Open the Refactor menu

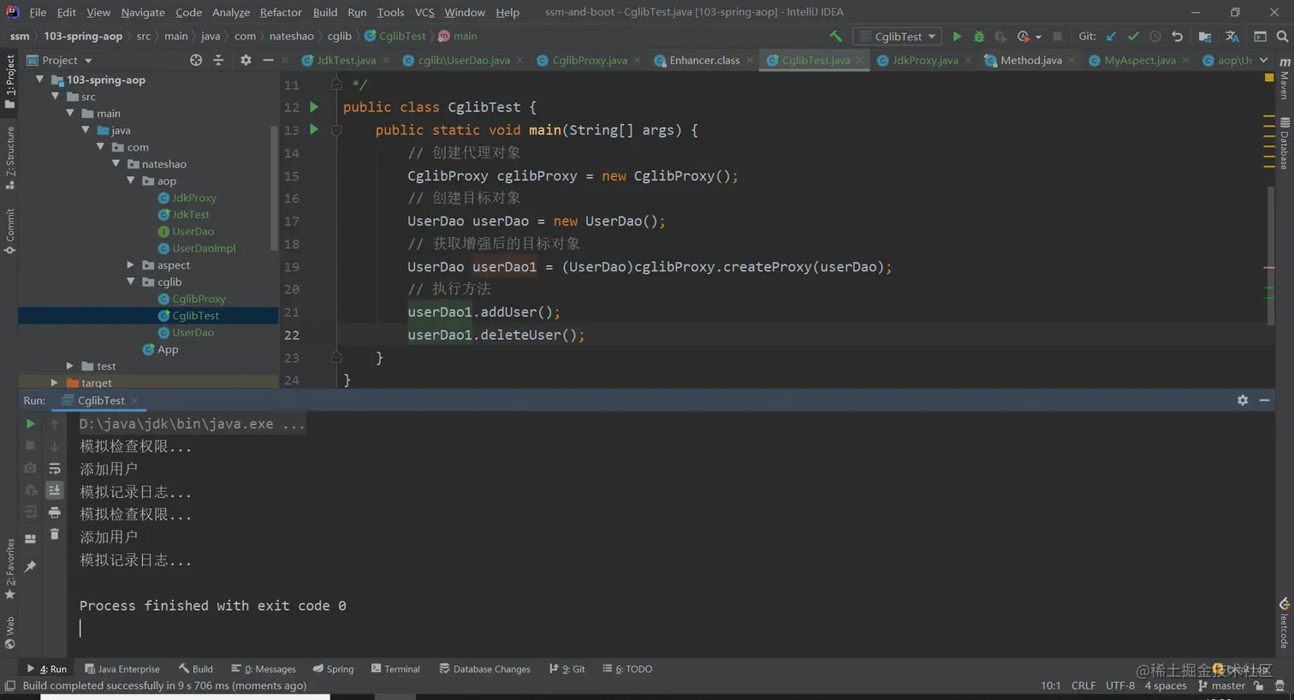click(281, 12)
